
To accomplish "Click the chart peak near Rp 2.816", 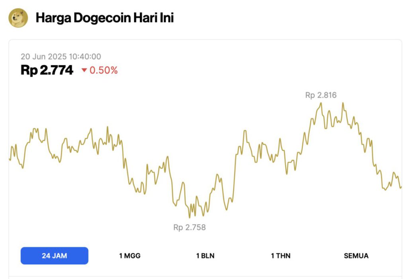I will point(321,103).
